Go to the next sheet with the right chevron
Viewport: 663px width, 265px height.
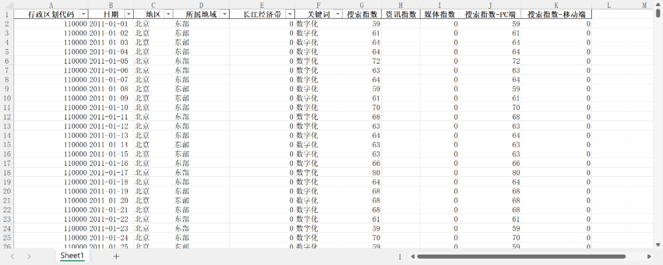[x=29, y=256]
